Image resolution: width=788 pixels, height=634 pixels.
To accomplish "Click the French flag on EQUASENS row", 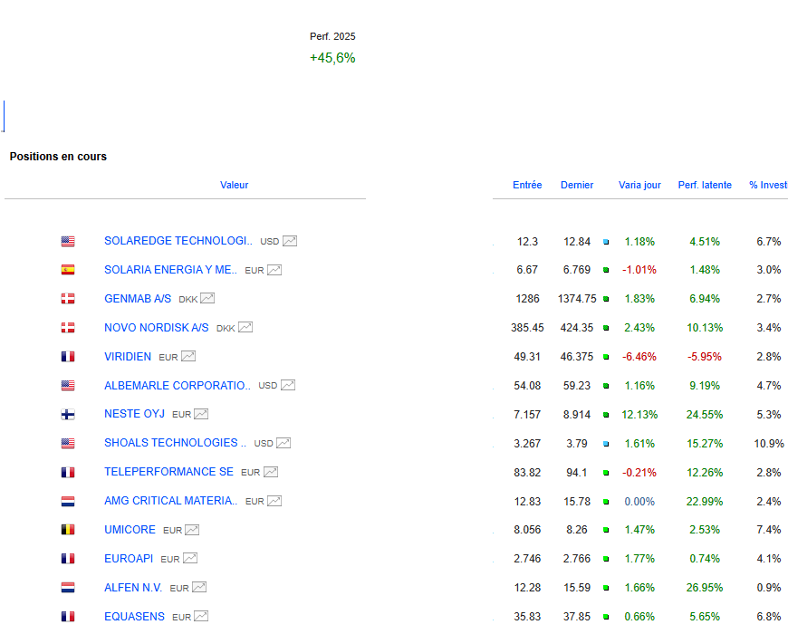I will tap(68, 617).
